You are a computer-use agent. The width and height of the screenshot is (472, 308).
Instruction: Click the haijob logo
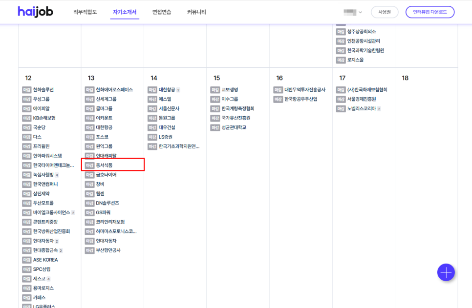(x=35, y=12)
